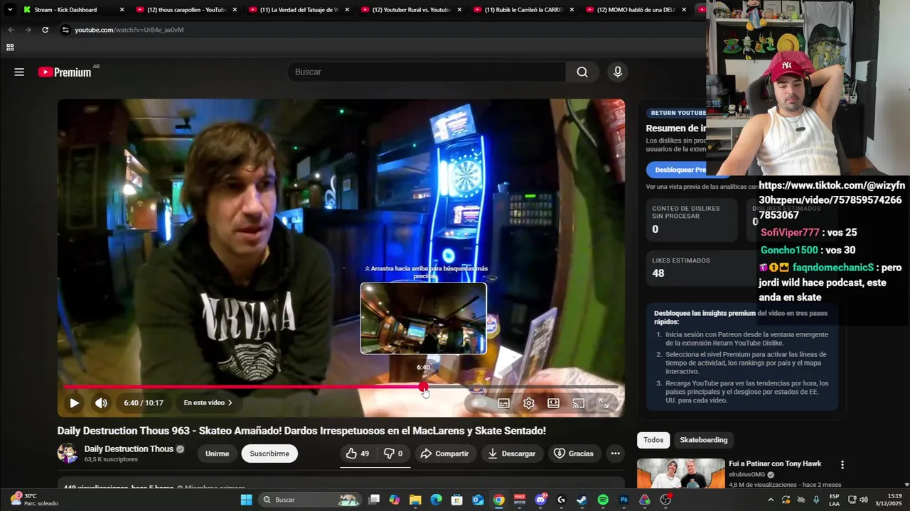Image resolution: width=910 pixels, height=511 pixels.
Task: Show hidden system tray icons chevron
Action: pyautogui.click(x=771, y=500)
